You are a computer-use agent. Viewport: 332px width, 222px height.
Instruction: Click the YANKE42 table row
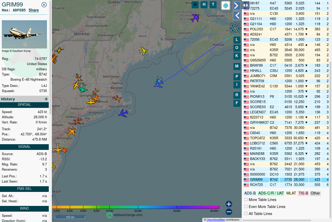click(287, 86)
